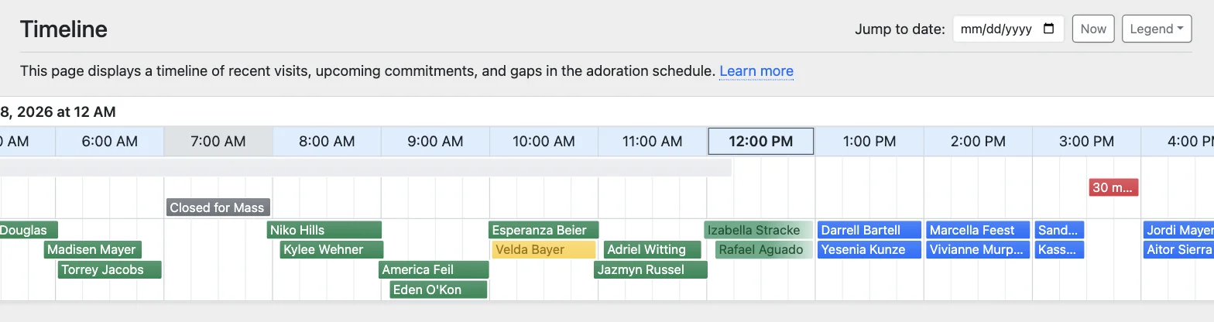
Task: Open Darrell Bartell's blue commitment
Action: click(x=869, y=230)
